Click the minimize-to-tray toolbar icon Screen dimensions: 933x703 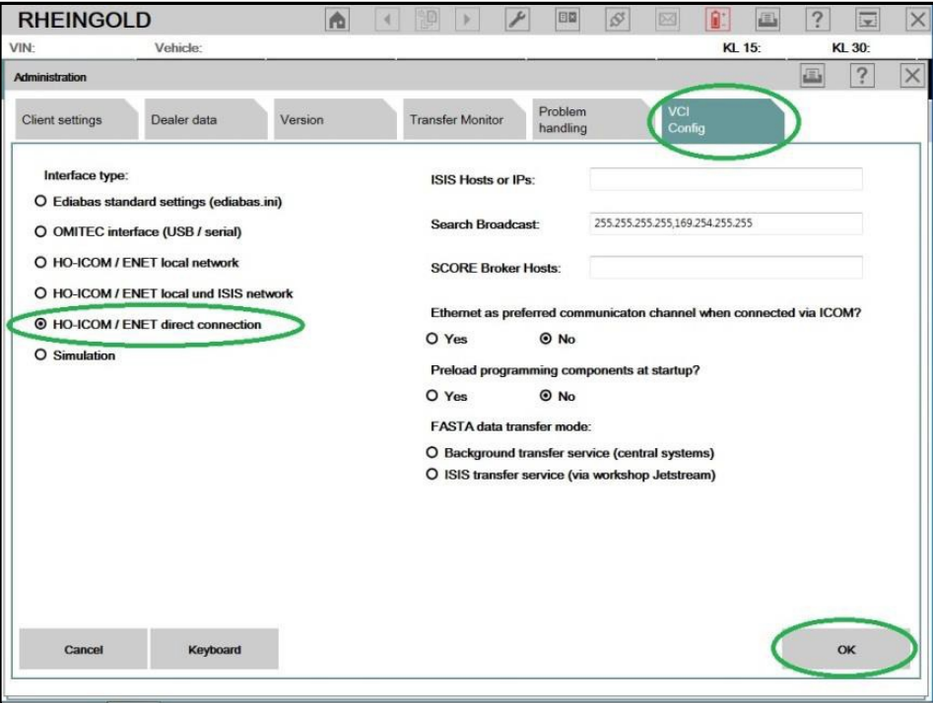[x=868, y=20]
